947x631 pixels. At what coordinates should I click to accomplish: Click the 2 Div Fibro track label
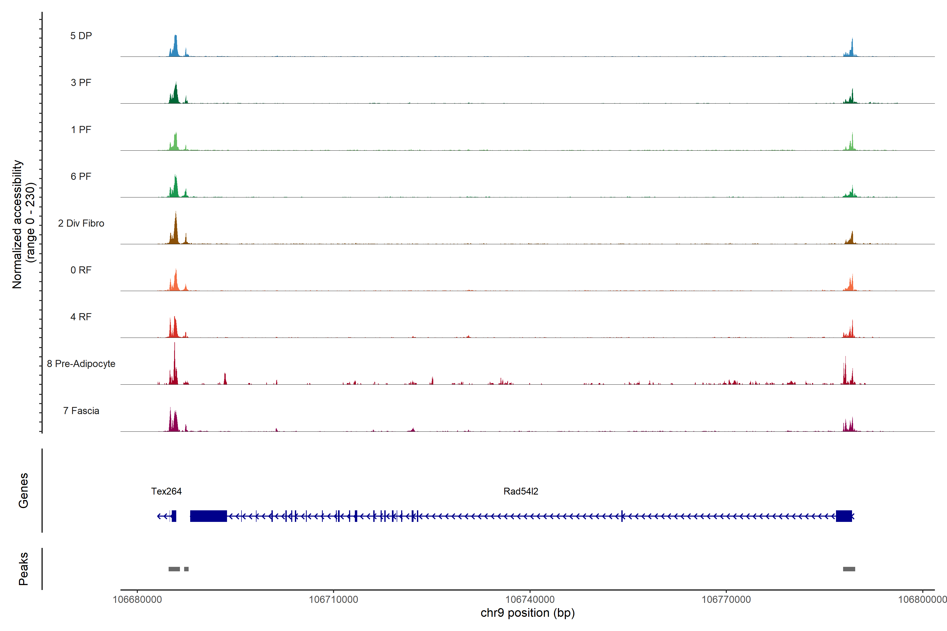tap(81, 223)
